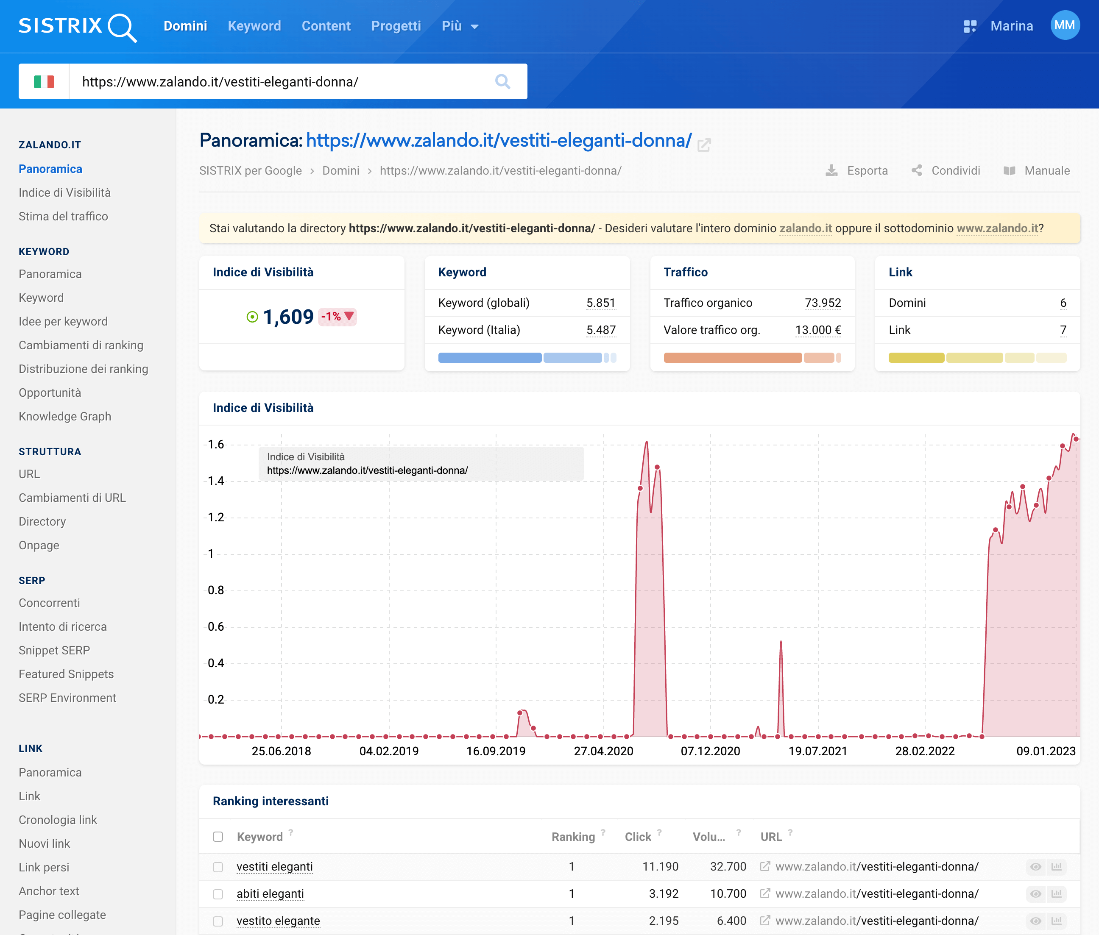Open Traffico organico value 73.952

tap(823, 303)
